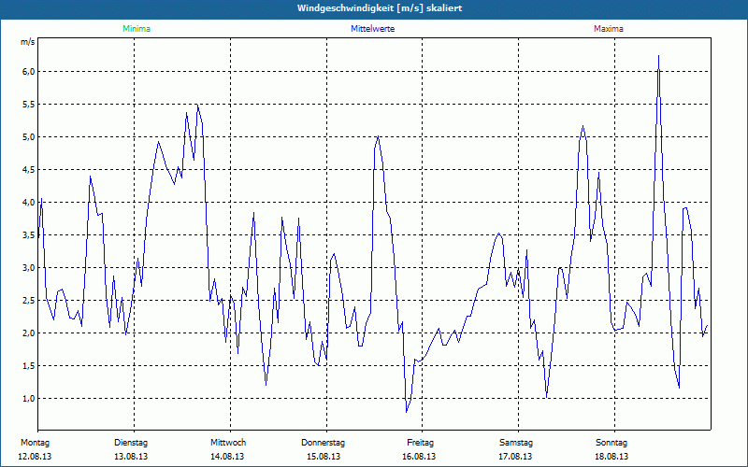Select the blue Mittelwerte legend label
The width and height of the screenshot is (748, 467).
(x=372, y=29)
